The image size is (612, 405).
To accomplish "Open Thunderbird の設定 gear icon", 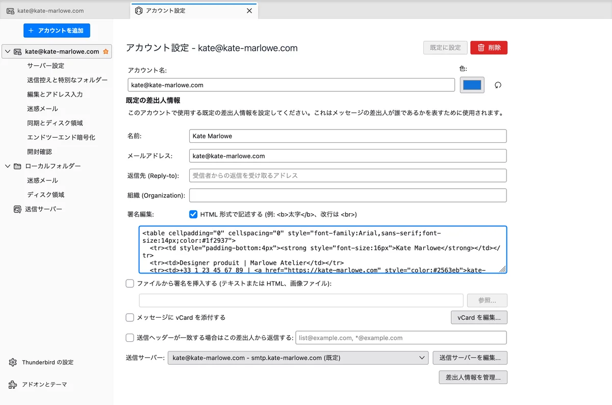I will (x=13, y=362).
